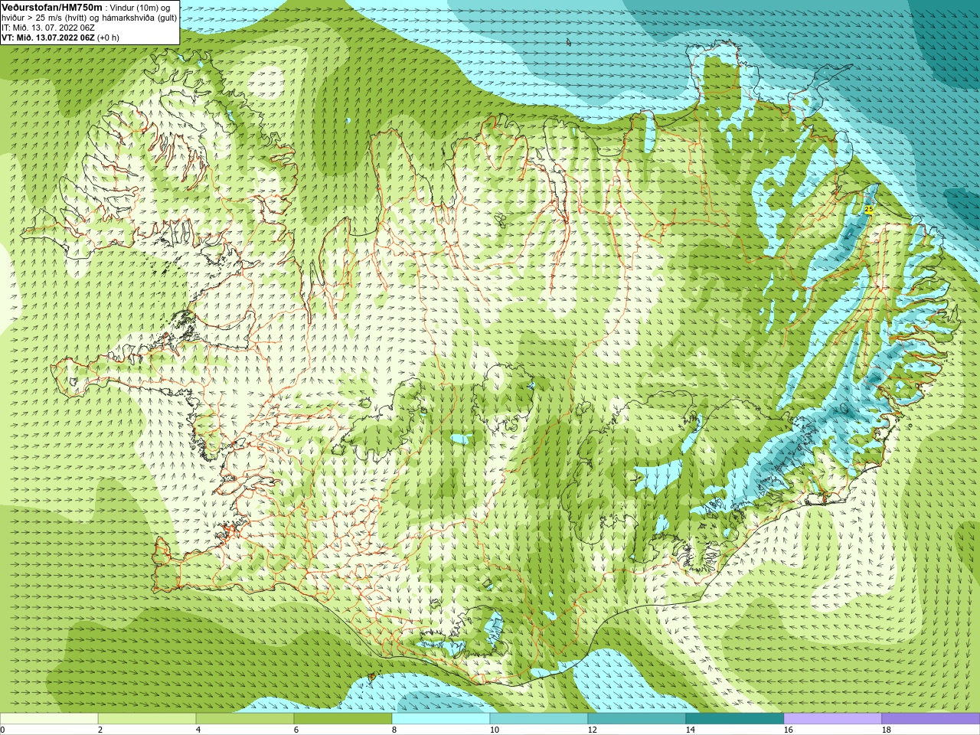
Task: Click the yellow 25 maximum gust marker
Action: click(x=868, y=209)
